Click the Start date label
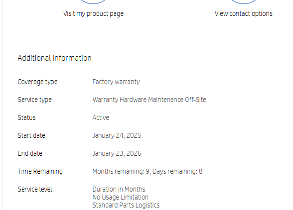 click(x=31, y=135)
